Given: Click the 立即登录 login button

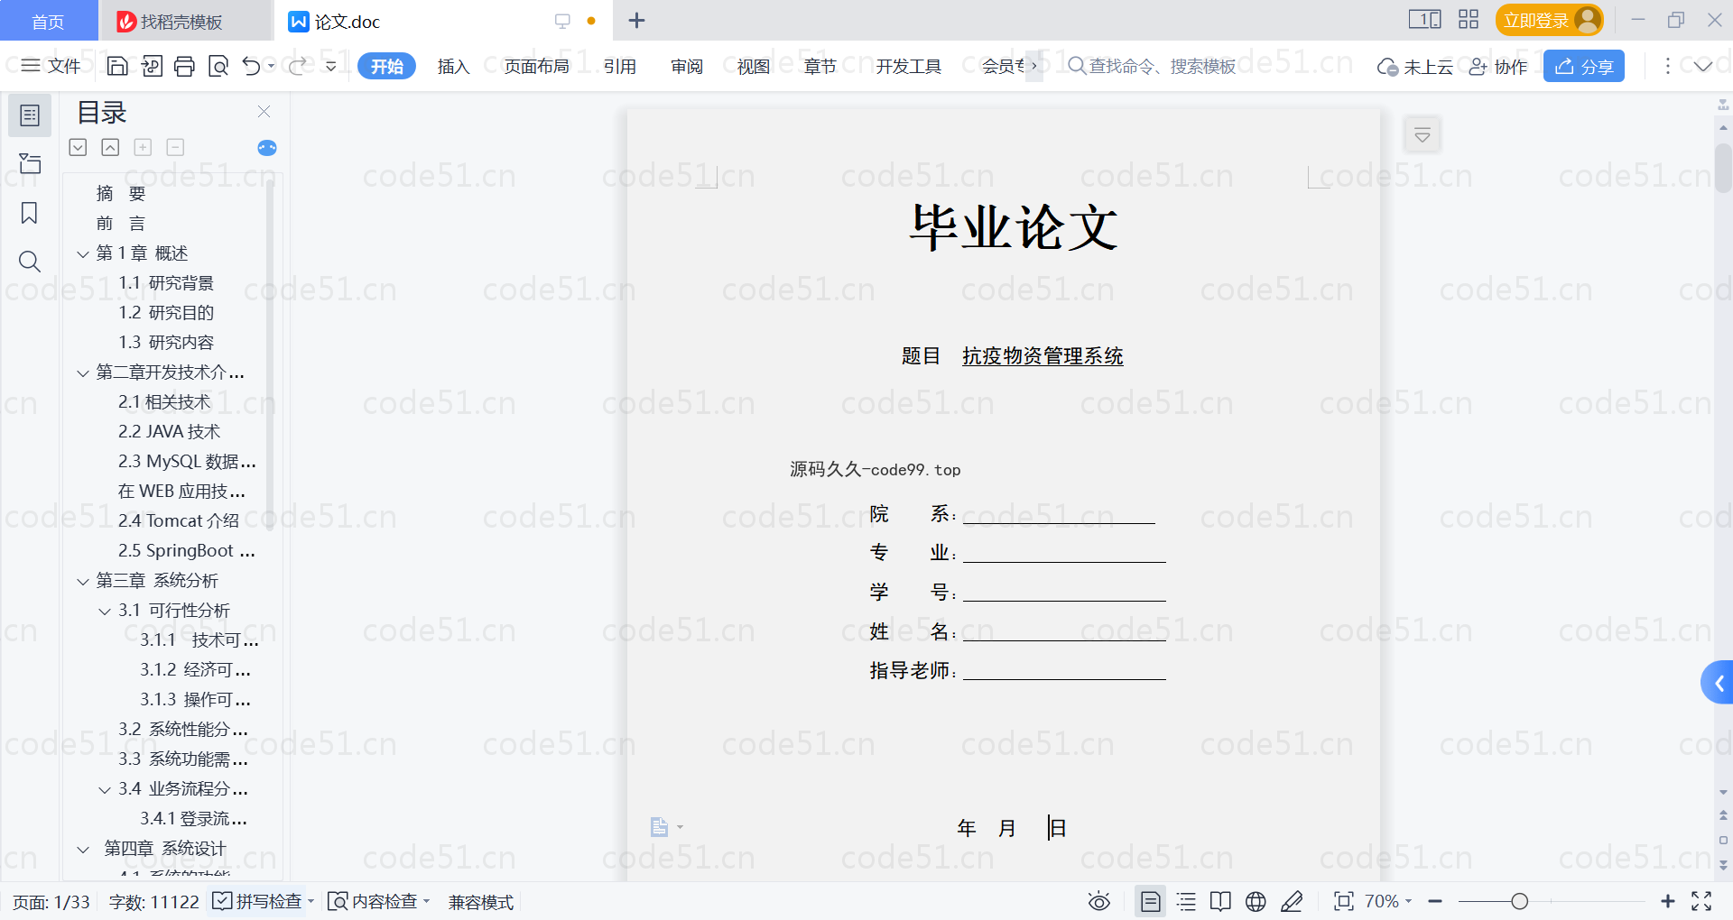Looking at the screenshot, I should [1549, 20].
